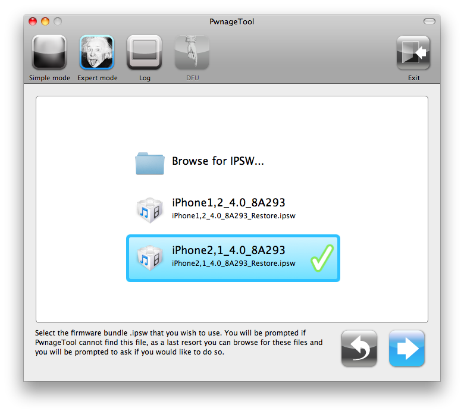Click iPhone2,1_4.0_8A293_Restore.ipsw filename
This screenshot has width=464, height=414.
click(x=233, y=264)
